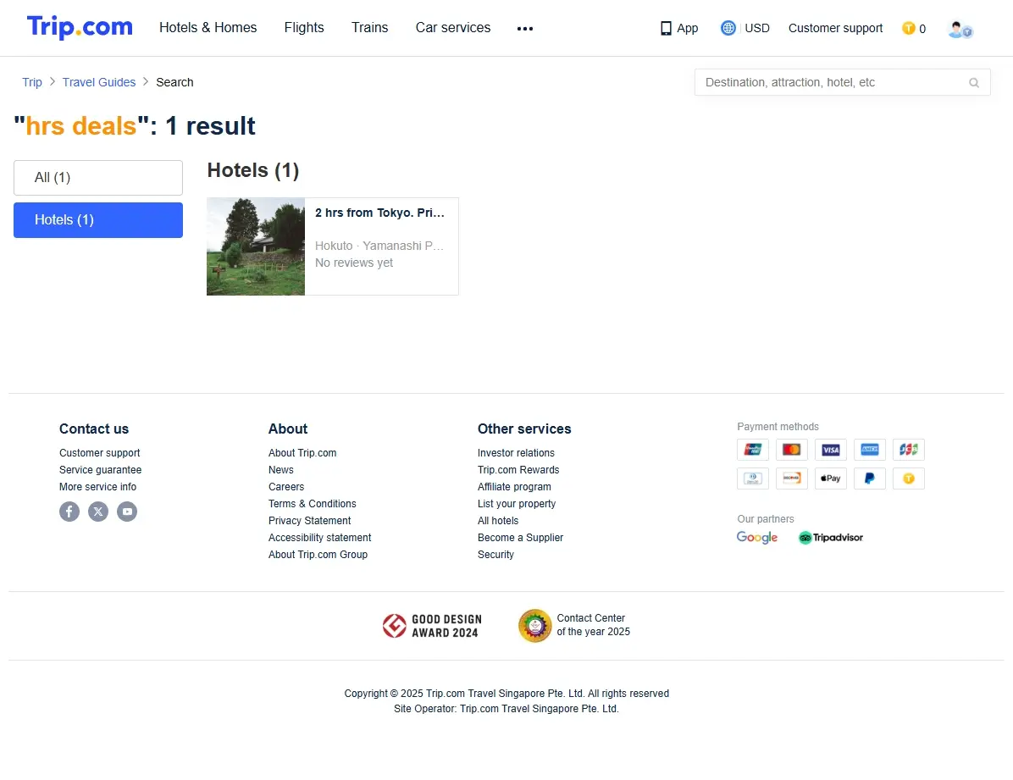Image resolution: width=1013 pixels, height=780 pixels.
Task: Open the About Trip.com link
Action: point(302,453)
